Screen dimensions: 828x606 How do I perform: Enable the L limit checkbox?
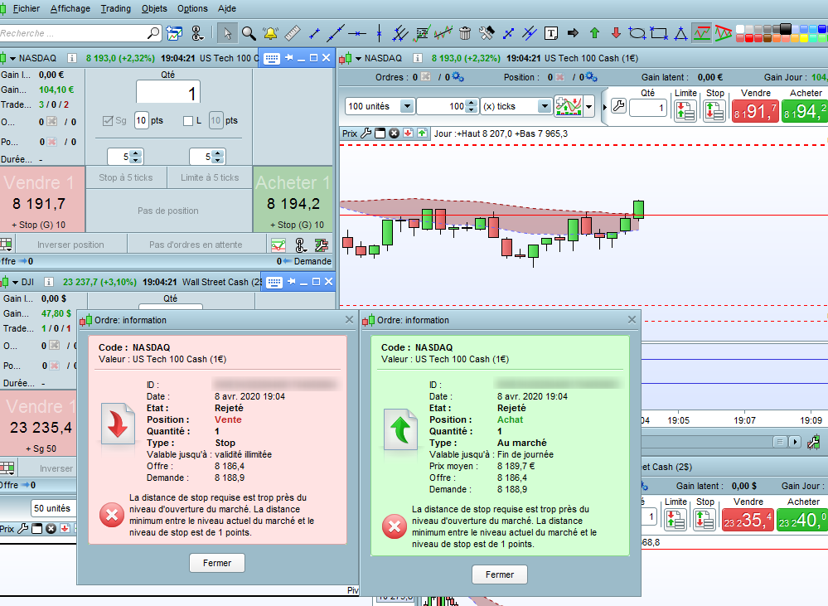[x=187, y=121]
